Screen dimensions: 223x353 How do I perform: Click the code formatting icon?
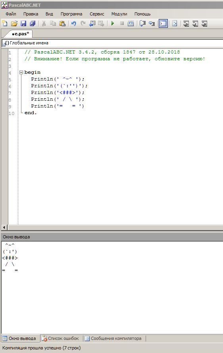[x=175, y=23]
